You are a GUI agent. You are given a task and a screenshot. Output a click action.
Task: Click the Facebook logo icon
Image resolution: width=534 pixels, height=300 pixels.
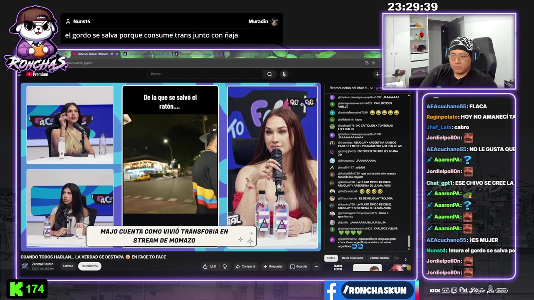point(332,290)
